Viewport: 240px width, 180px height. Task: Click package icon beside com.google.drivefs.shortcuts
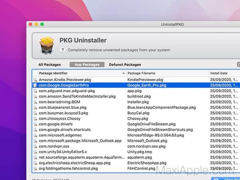coord(35,130)
